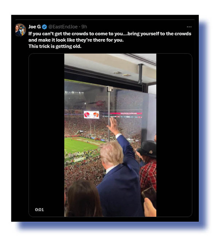Open the three-dots more options menu

pos(189,27)
